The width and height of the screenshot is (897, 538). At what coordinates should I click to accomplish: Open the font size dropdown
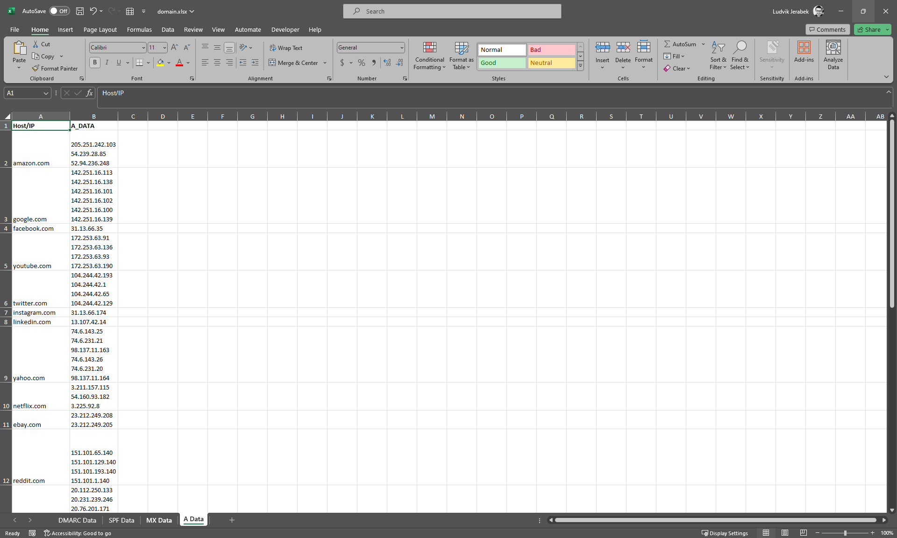[164, 48]
